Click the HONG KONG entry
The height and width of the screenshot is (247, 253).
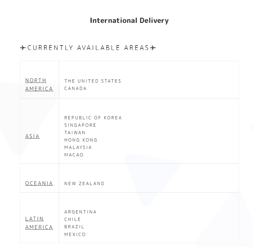[x=81, y=140]
